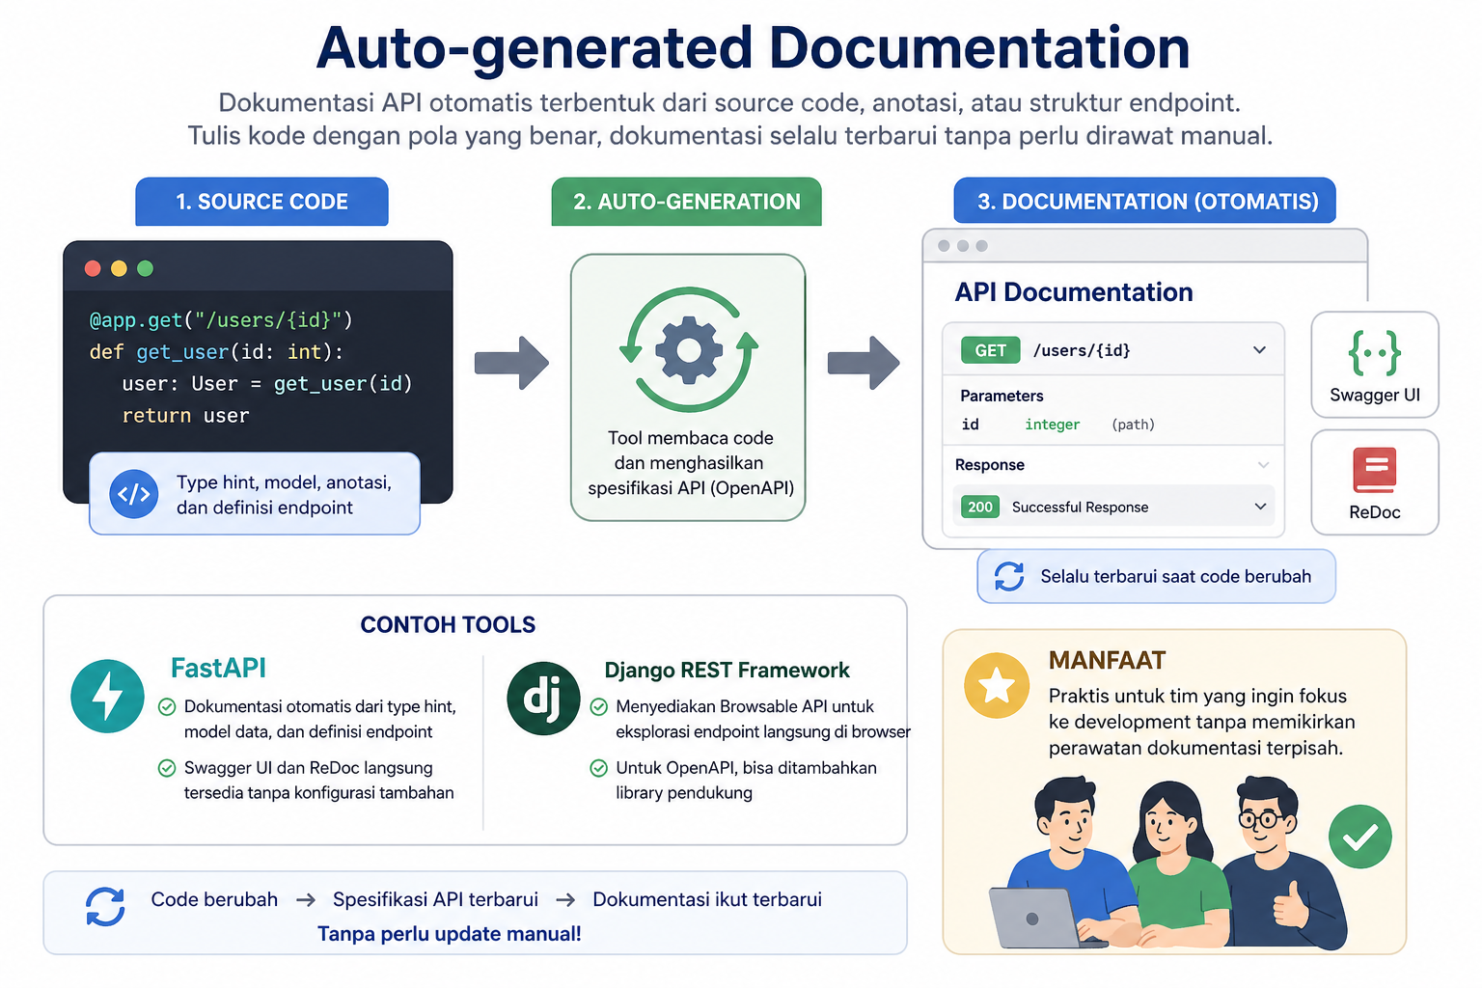Click the Spesifikasi API terbarui text
Viewport: 1482px width, 988px height.
435,899
